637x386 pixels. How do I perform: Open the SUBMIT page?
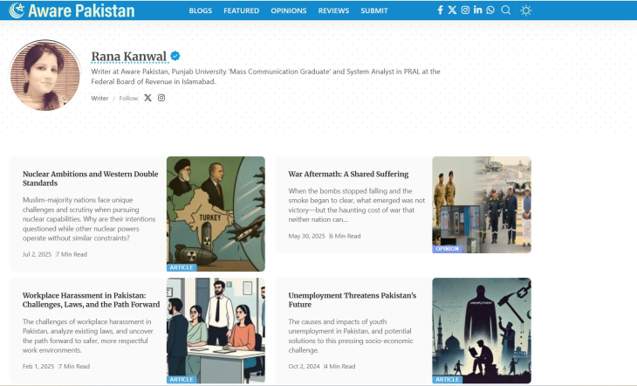374,10
